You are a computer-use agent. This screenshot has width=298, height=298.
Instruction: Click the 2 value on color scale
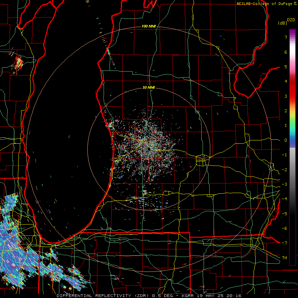(x=286, y=111)
